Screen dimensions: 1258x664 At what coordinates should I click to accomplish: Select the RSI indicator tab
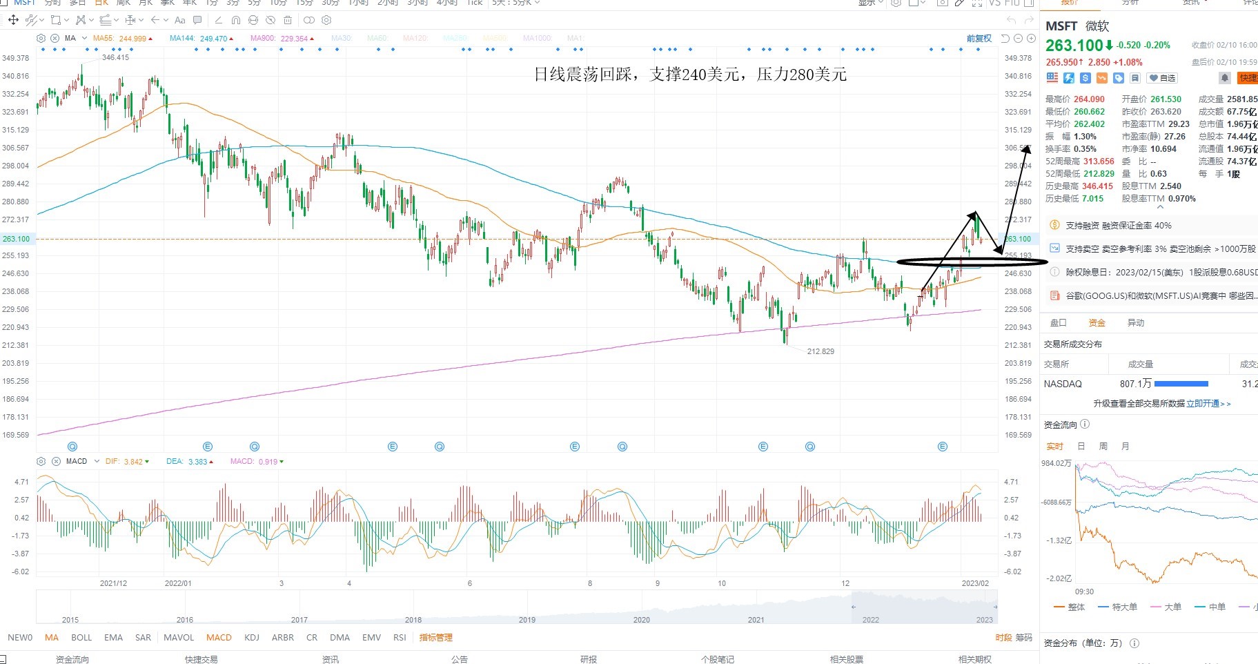tap(400, 638)
